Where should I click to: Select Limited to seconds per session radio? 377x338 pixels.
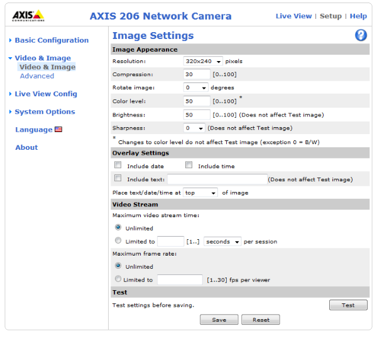[118, 240]
